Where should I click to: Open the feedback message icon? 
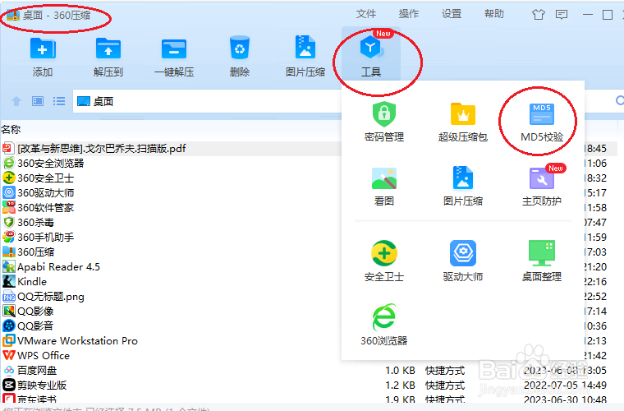562,15
